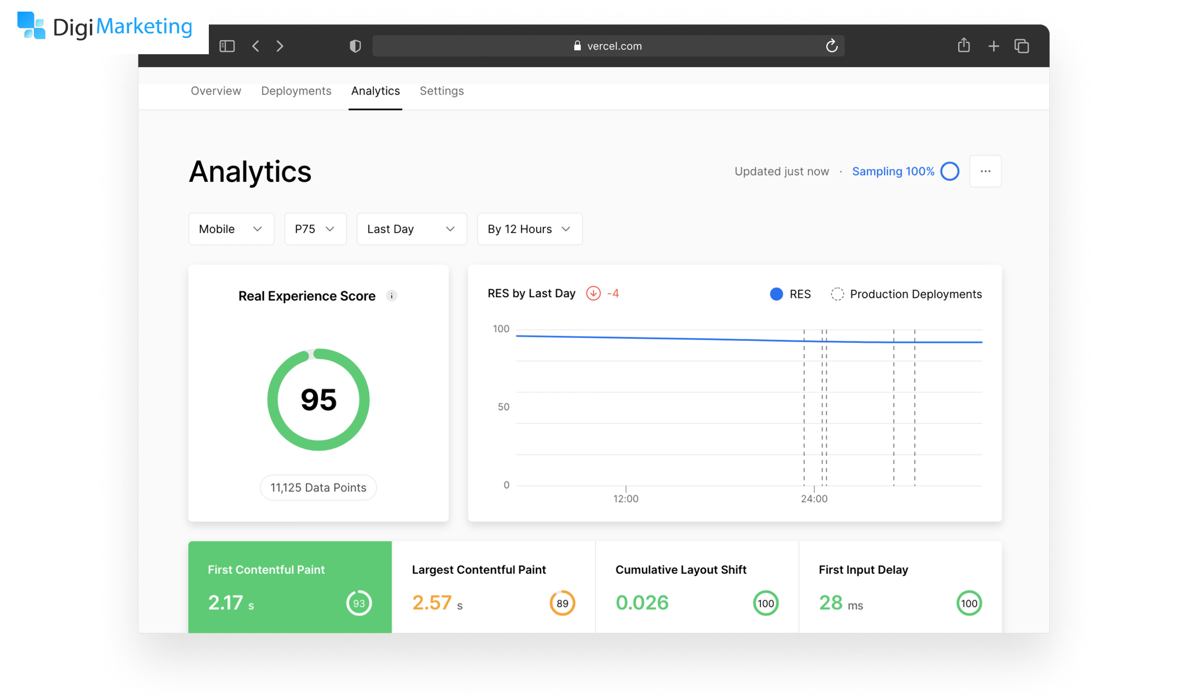Expand the Last Day time range dropdown
This screenshot has height=698, width=1188.
[x=412, y=229]
